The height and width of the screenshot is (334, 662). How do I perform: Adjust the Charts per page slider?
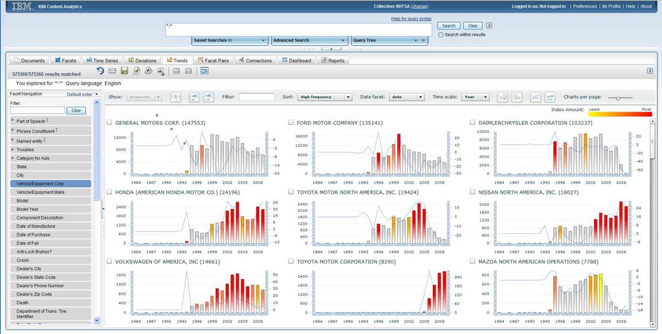click(x=619, y=98)
